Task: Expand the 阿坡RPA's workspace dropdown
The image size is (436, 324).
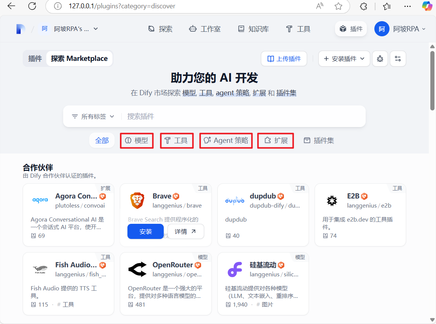Action: tap(96, 29)
